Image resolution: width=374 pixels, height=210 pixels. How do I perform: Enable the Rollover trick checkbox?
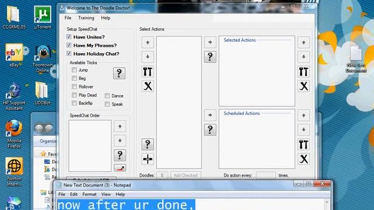pyautogui.click(x=74, y=86)
